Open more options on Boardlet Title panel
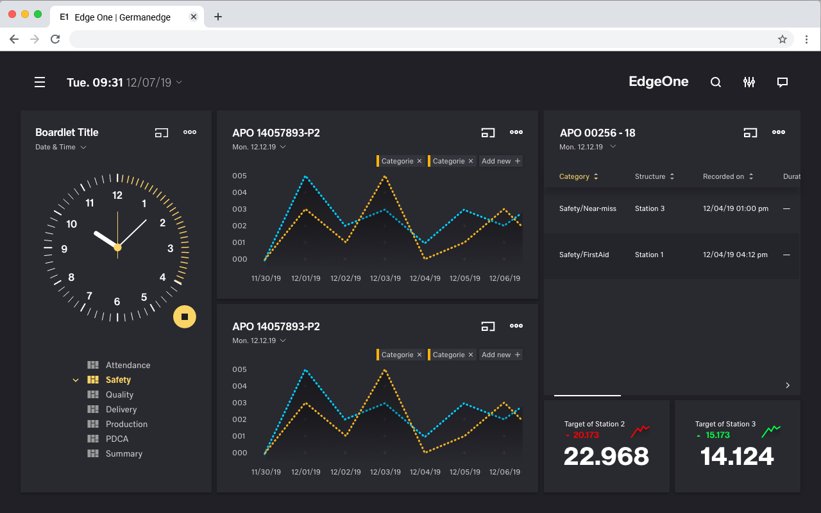Viewport: 821px width, 513px height. [190, 132]
